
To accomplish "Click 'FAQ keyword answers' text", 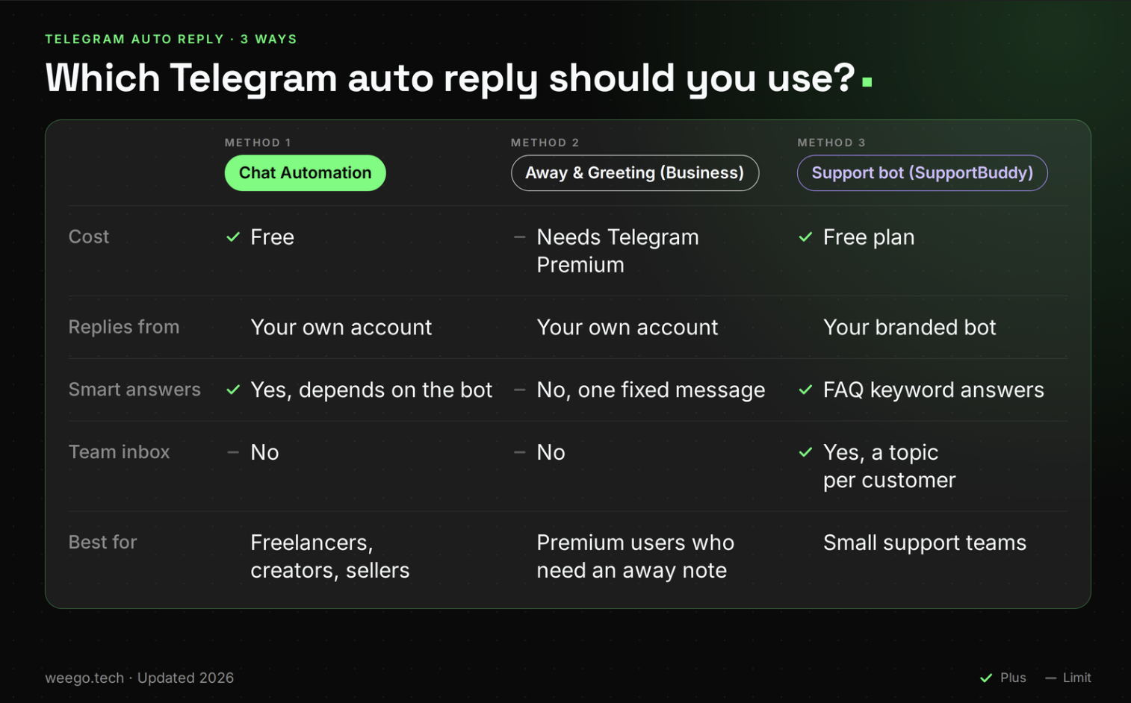I will 933,390.
